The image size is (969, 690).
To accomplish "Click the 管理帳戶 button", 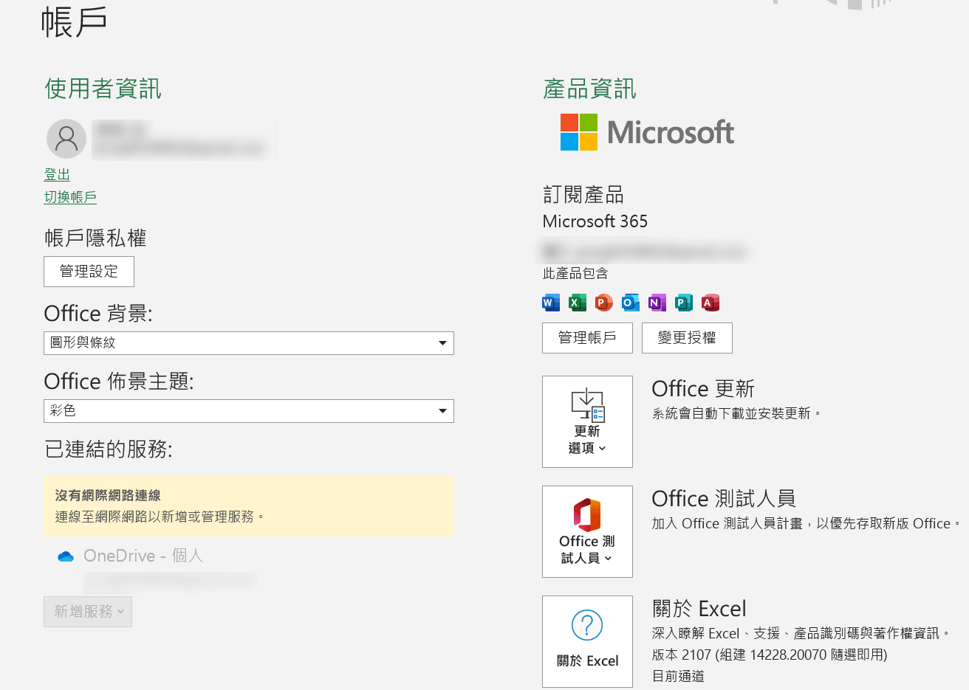I will 587,338.
